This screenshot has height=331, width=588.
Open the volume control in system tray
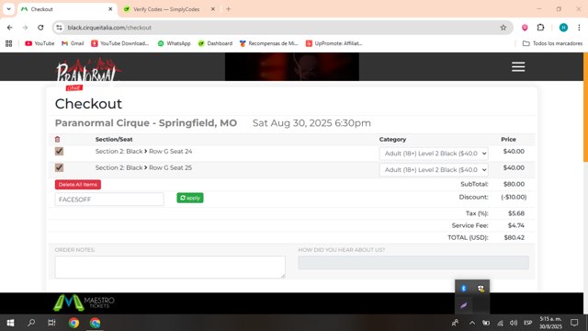click(514, 323)
